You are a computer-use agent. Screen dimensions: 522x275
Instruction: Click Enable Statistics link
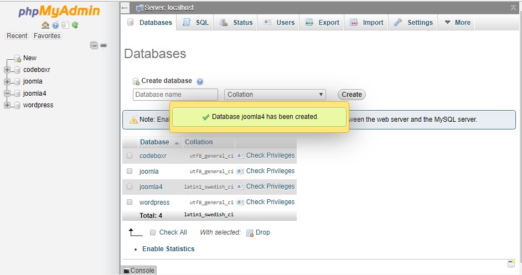[x=168, y=249]
